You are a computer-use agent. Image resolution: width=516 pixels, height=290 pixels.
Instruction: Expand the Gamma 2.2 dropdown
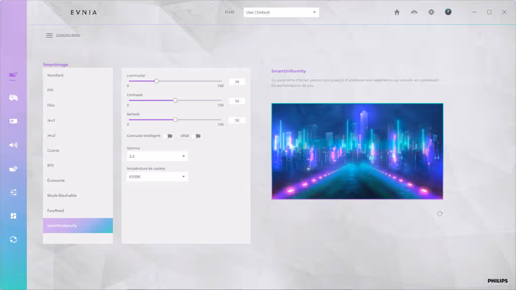pos(158,157)
